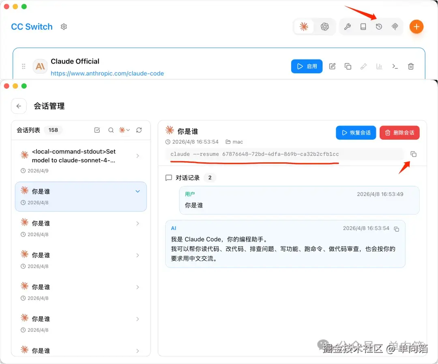This screenshot has width=438, height=364.
Task: Click the CC Switch title
Action: point(32,27)
